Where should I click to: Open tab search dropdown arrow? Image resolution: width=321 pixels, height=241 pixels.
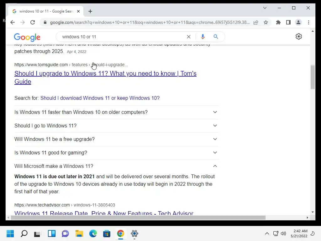(265, 8)
